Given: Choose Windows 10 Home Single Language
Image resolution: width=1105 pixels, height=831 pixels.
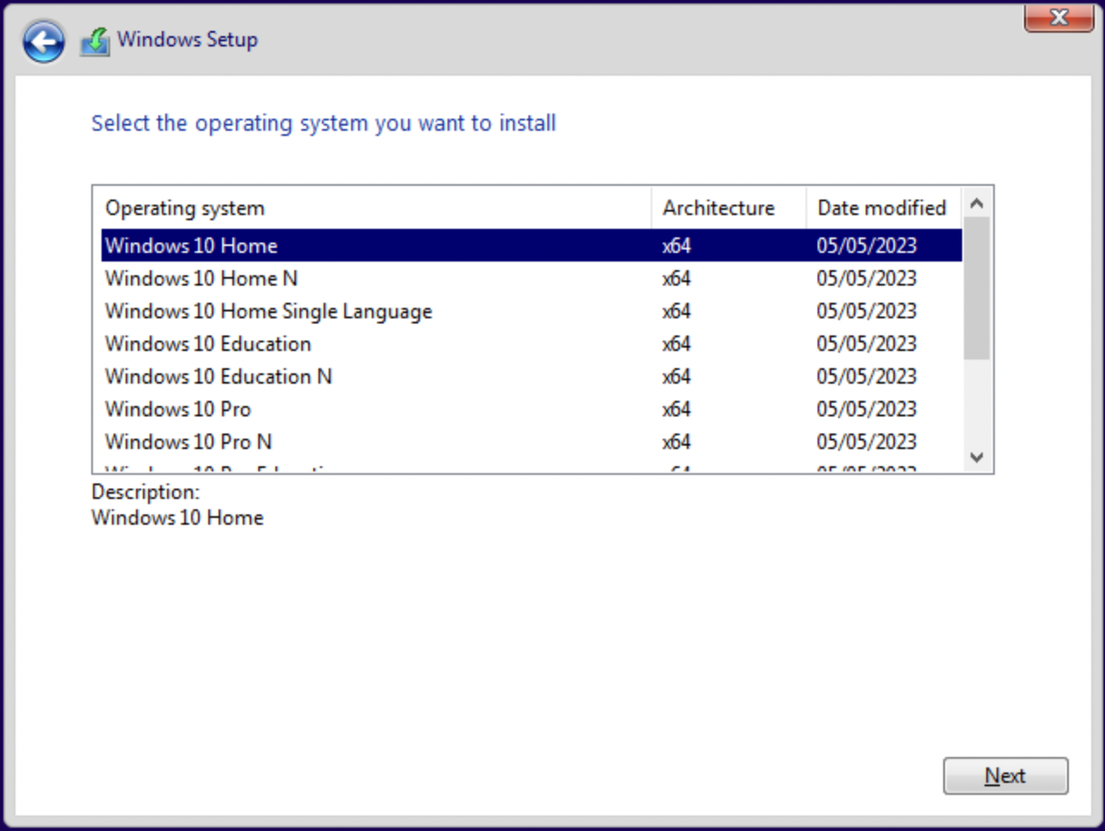Looking at the screenshot, I should pos(269,311).
